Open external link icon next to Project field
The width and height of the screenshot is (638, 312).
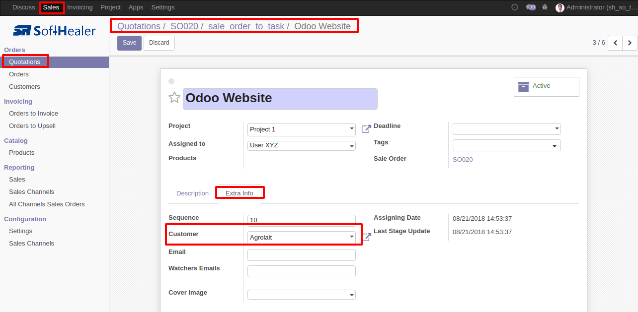coord(366,129)
